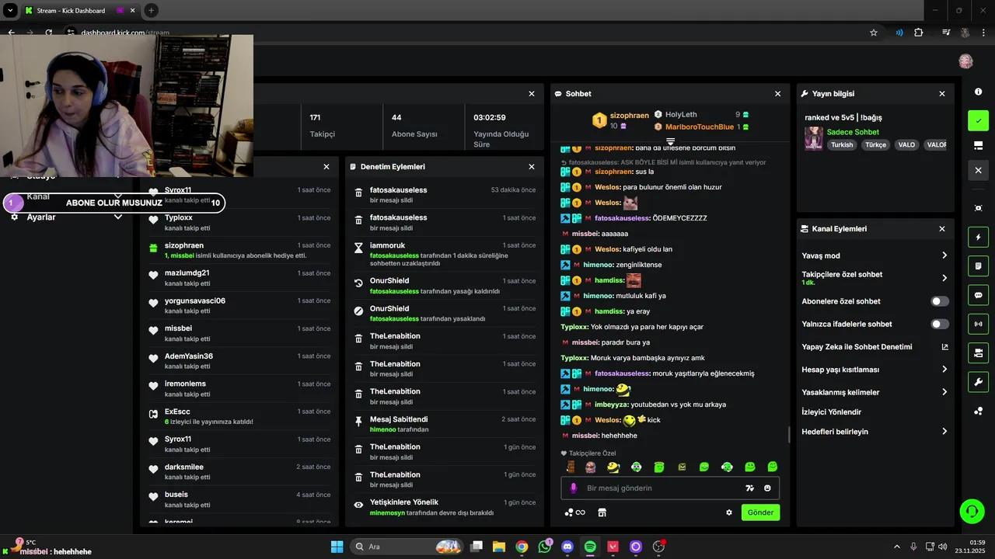Open the chat settings gear icon
Viewport: 995px width, 559px height.
coord(729,512)
